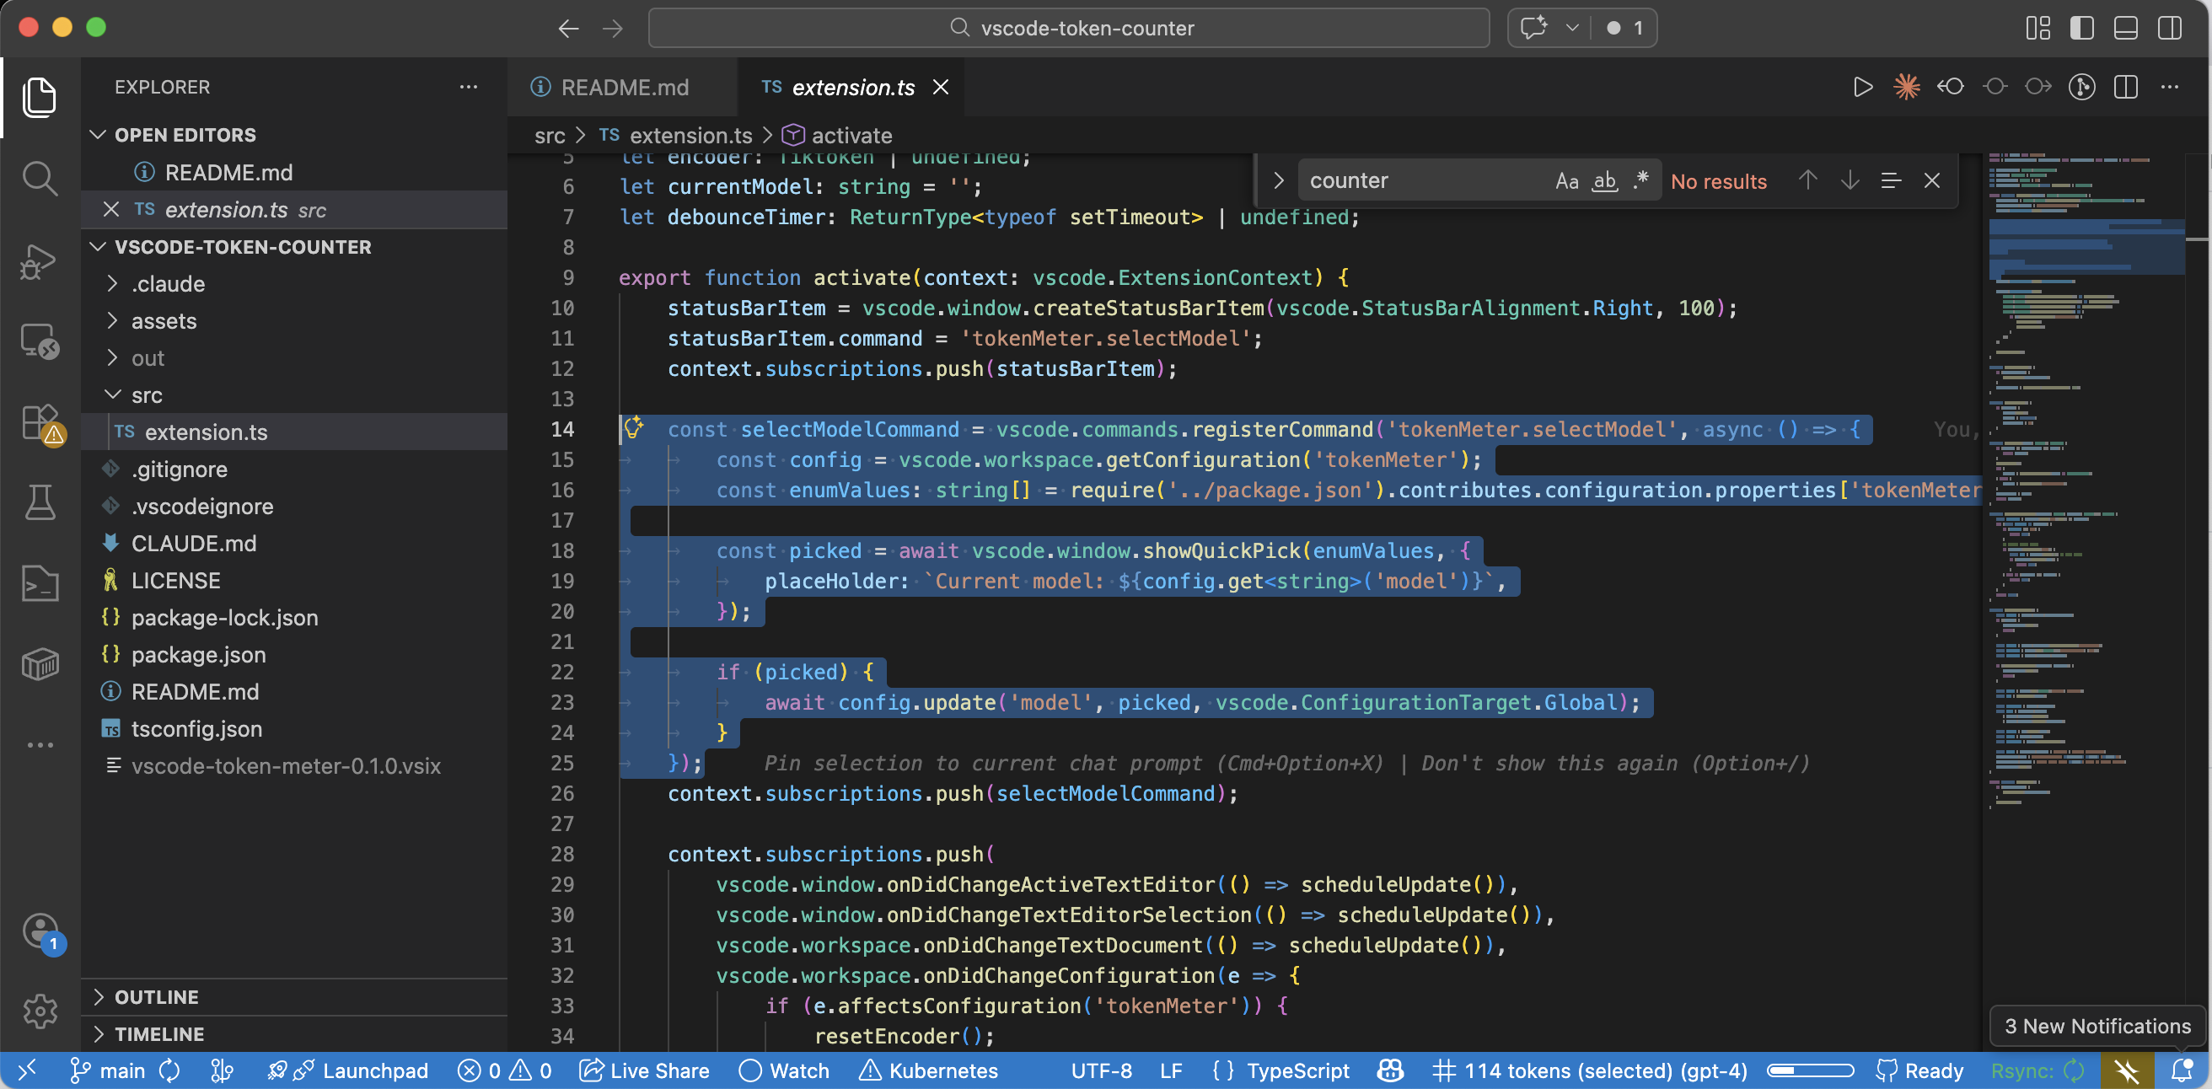Open notifications bell in status bar
The image size is (2212, 1089).
pyautogui.click(x=2182, y=1070)
